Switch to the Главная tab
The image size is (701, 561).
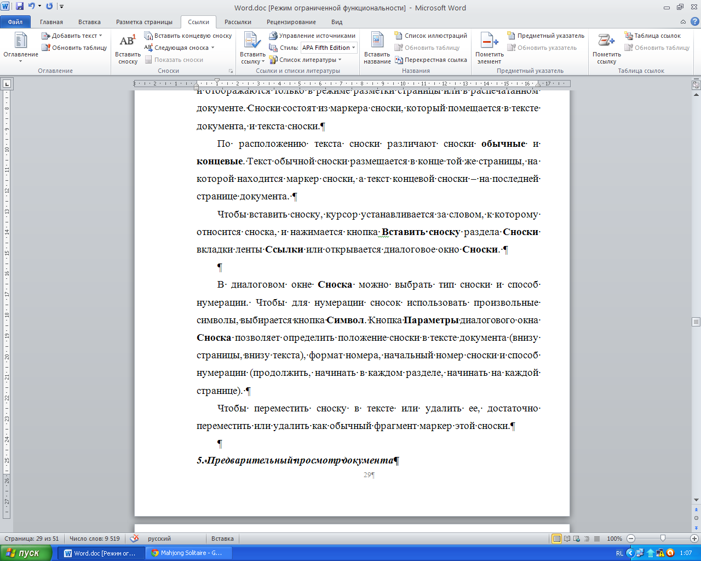(51, 22)
